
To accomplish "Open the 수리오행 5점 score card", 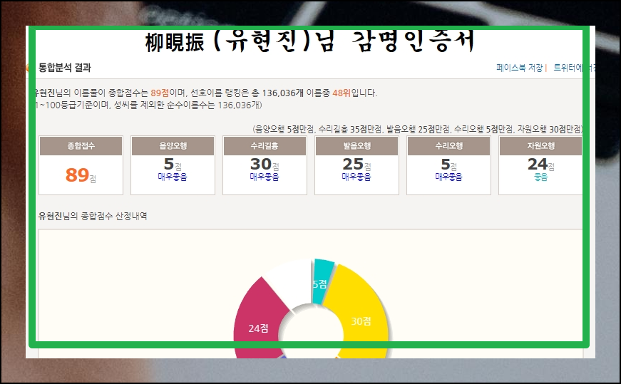I will (448, 165).
